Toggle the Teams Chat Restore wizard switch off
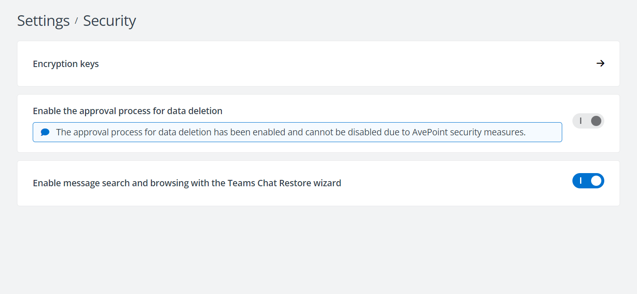 pos(588,181)
